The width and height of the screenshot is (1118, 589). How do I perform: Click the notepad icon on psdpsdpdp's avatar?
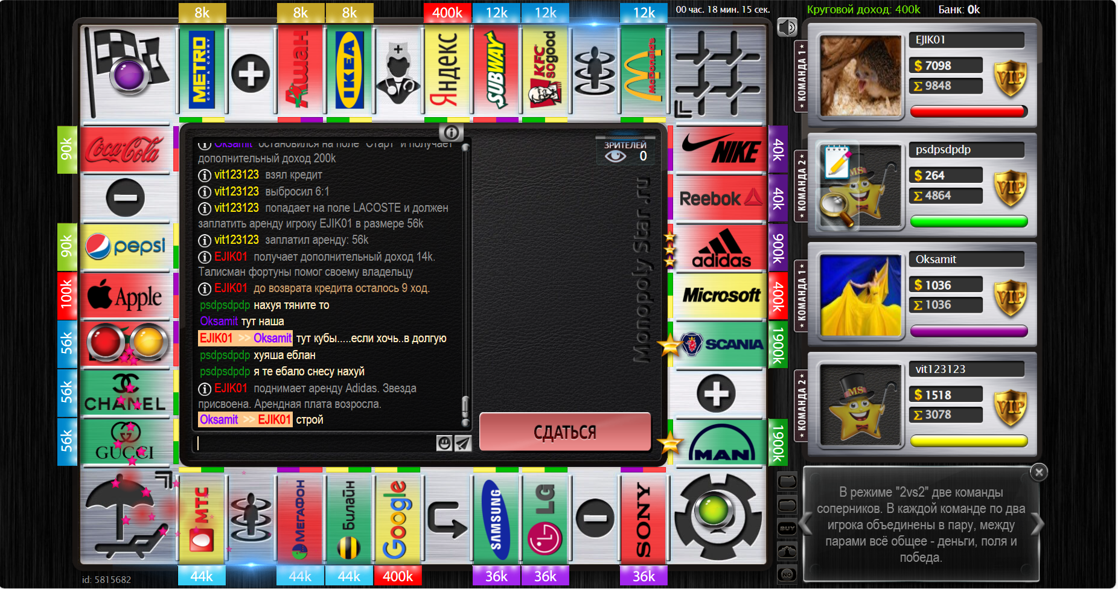(838, 162)
